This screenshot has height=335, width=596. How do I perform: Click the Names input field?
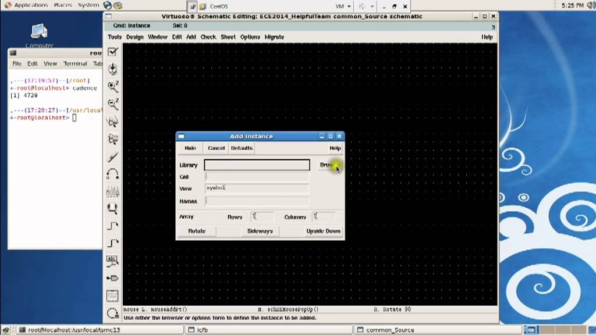[257, 201]
